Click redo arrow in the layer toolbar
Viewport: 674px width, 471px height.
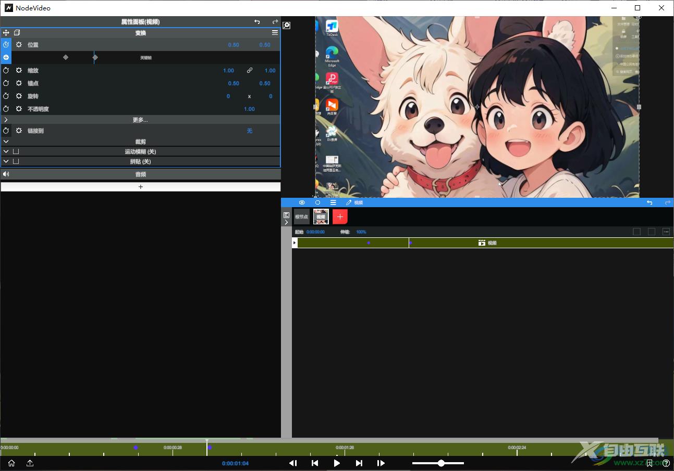668,202
